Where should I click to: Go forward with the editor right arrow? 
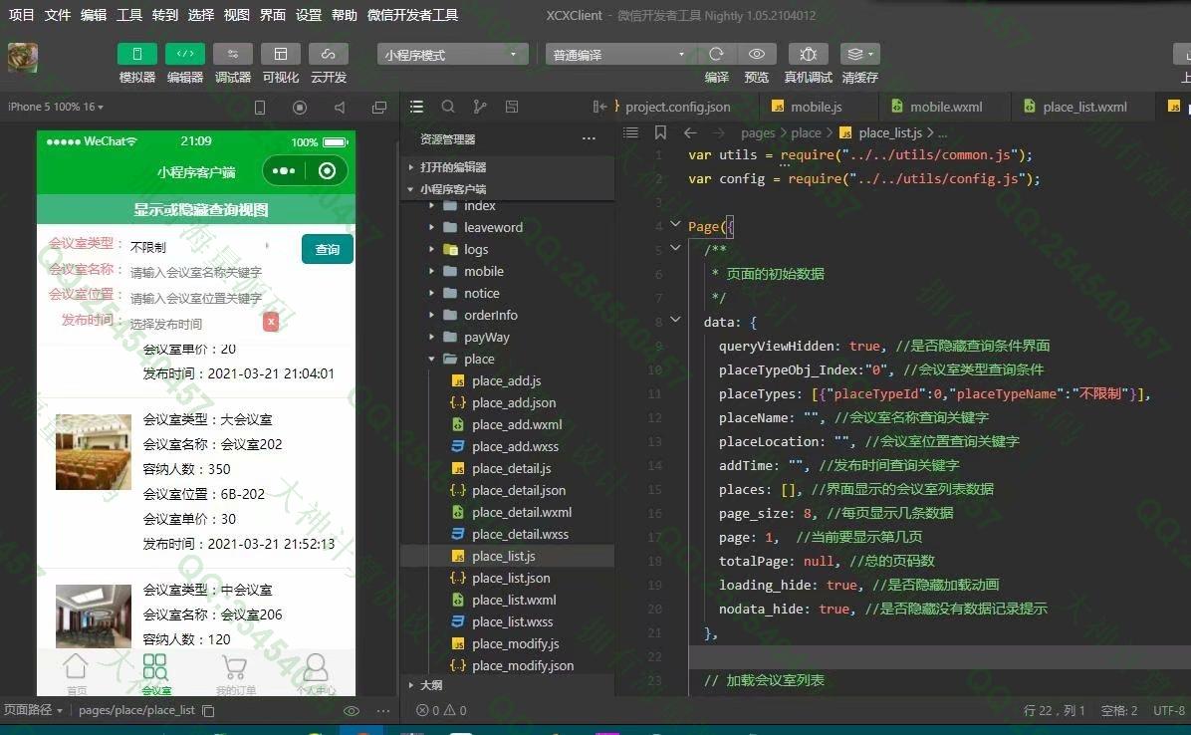tap(719, 132)
